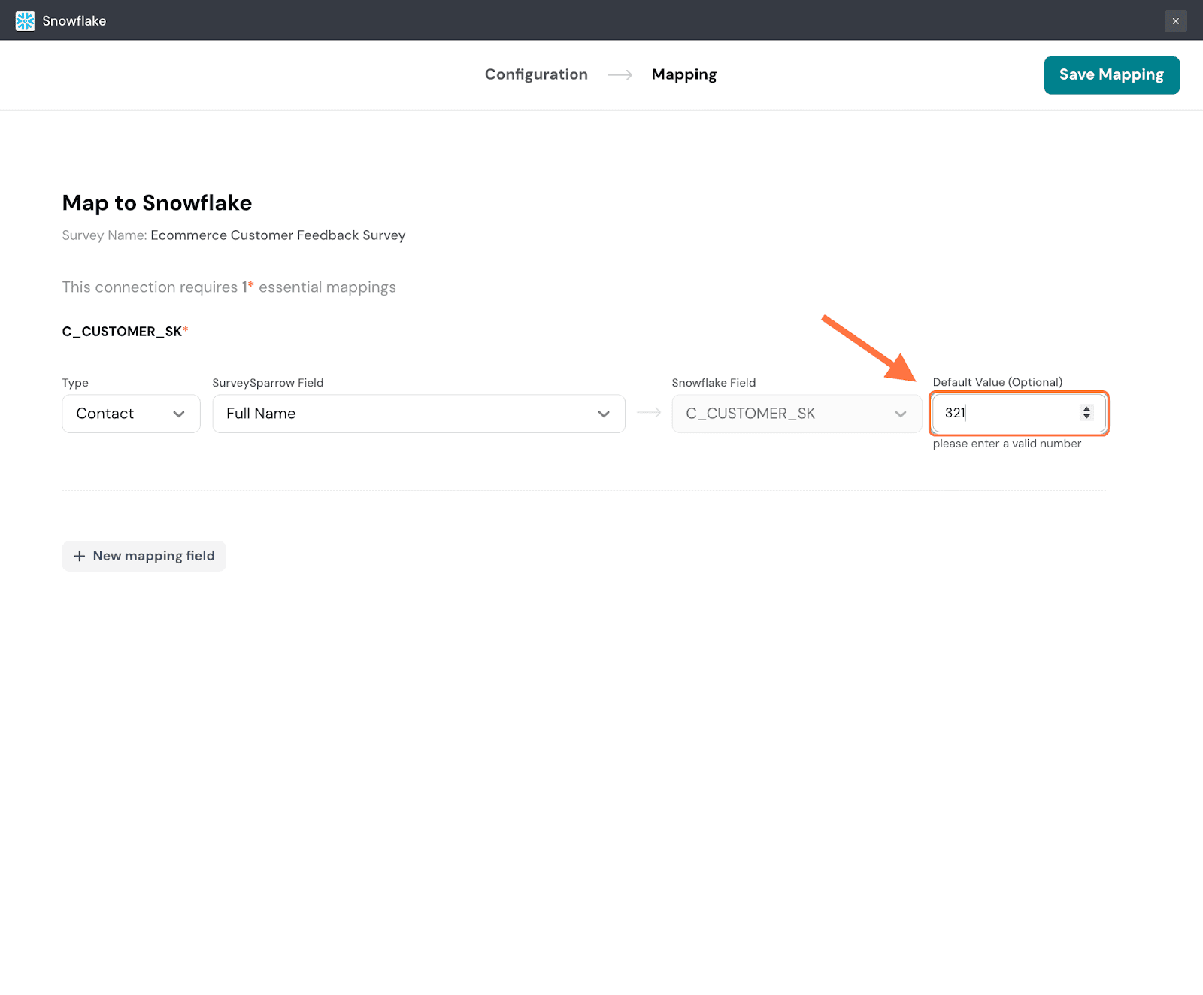Click the chevron beside Full Name
This screenshot has height=995, width=1203.
(604, 414)
